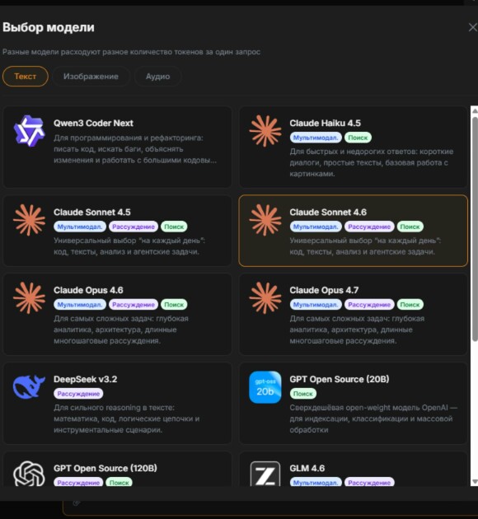This screenshot has width=478, height=519.
Task: Select the Текст tab
Action: tap(26, 77)
